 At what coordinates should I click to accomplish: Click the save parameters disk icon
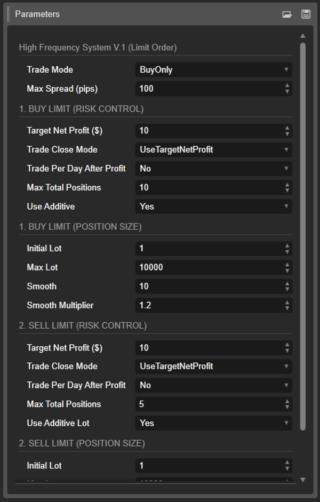coord(306,14)
